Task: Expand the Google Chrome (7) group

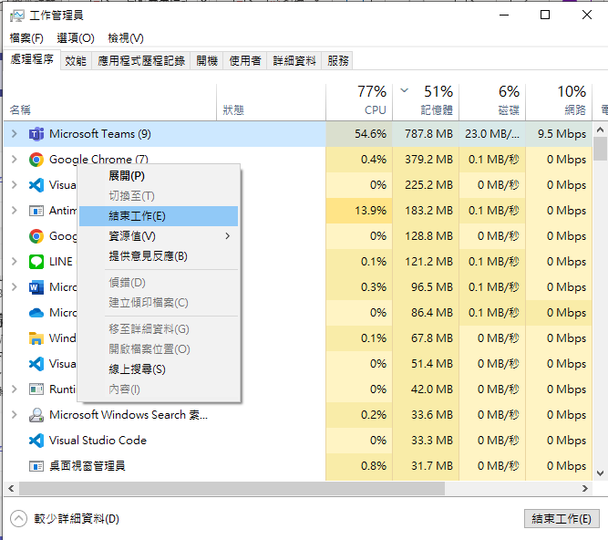Action: pos(15,160)
